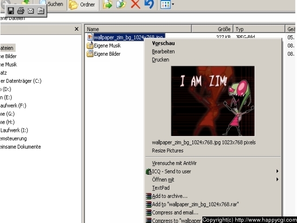Sort by the Größe column header

tap(213, 29)
